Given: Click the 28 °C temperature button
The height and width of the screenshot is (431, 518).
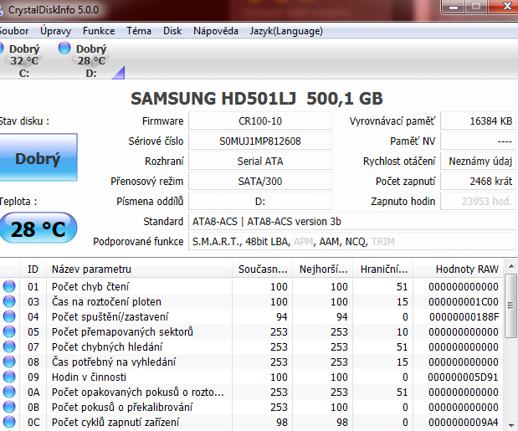Looking at the screenshot, I should tap(38, 228).
